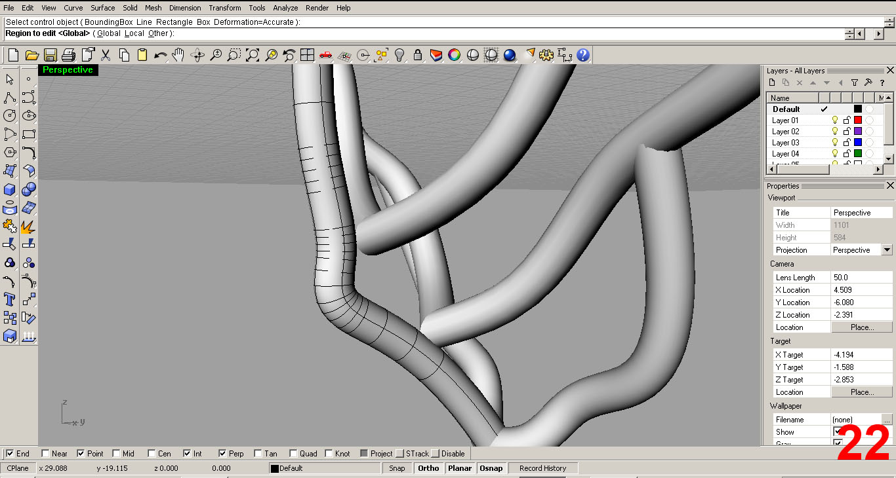
Task: Open the Projection dropdown arrow
Action: [887, 250]
